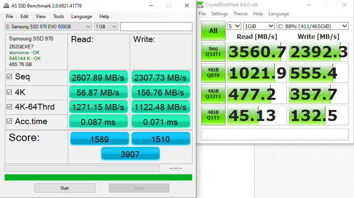Toggle the 4K-64Thrd checkbox

coord(9,107)
